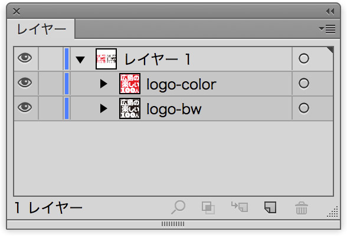Click the レイヤー 1 target circle

point(303,58)
